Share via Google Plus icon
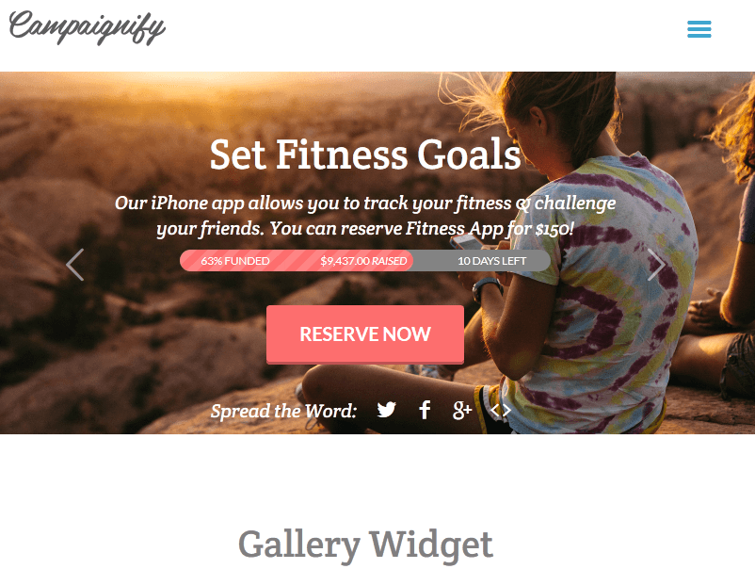Viewport: 755px width, 569px height. pyautogui.click(x=462, y=410)
